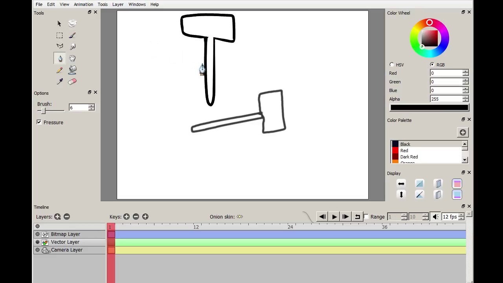Add a keyframe with Keys plus button
Viewport: 503px width, 283px height.
[127, 217]
